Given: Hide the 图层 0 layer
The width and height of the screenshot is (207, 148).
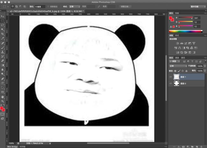Looking at the screenshot, I should click(171, 84).
